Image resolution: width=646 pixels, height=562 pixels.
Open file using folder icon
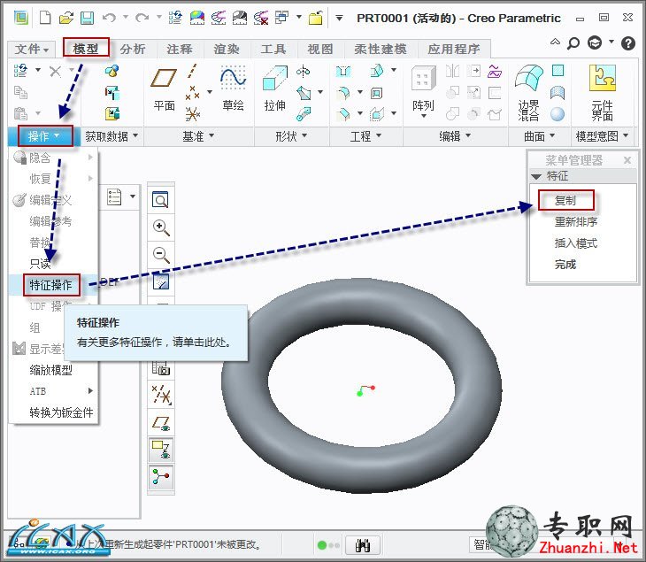point(65,18)
